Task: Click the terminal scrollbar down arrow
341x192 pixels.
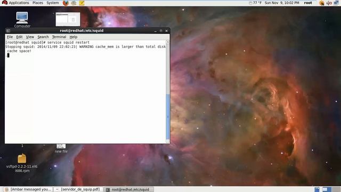Action: (168, 141)
